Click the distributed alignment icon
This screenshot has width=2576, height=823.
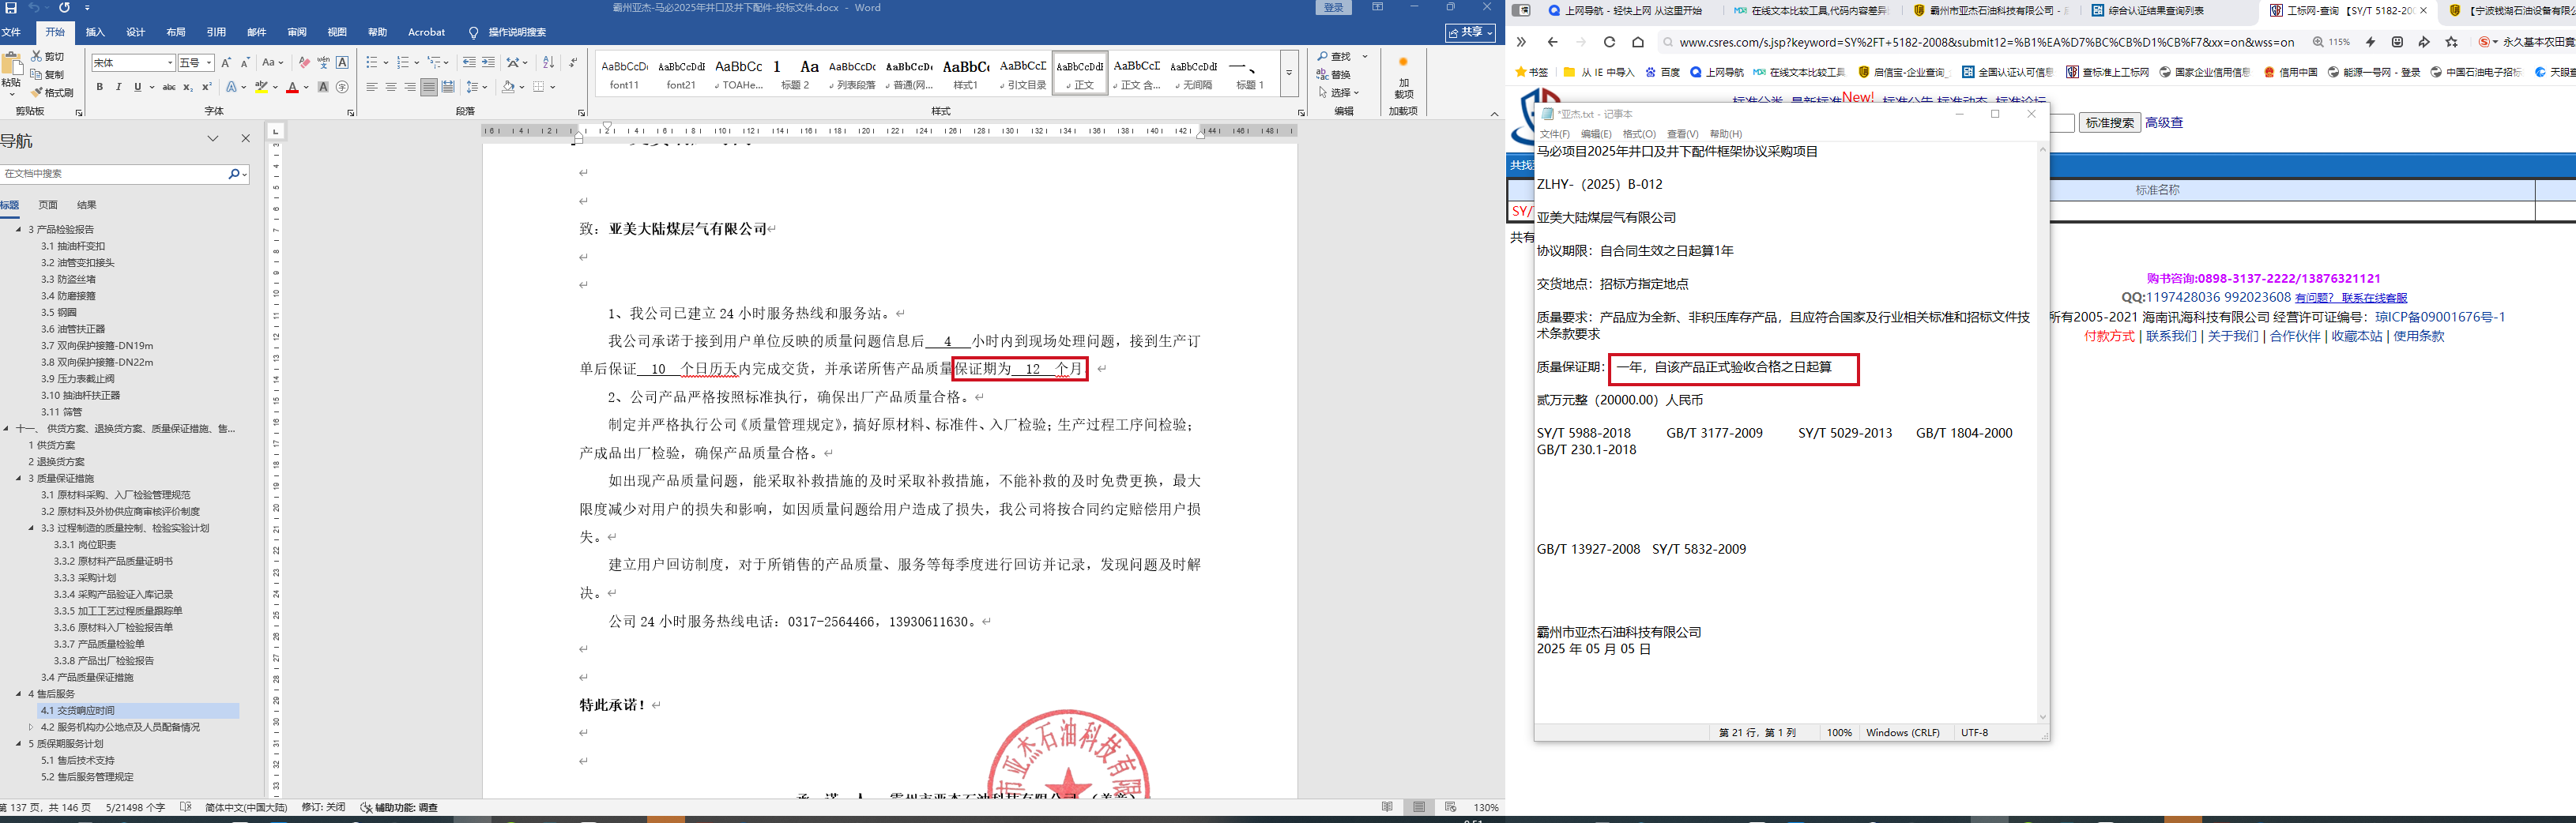[x=448, y=87]
